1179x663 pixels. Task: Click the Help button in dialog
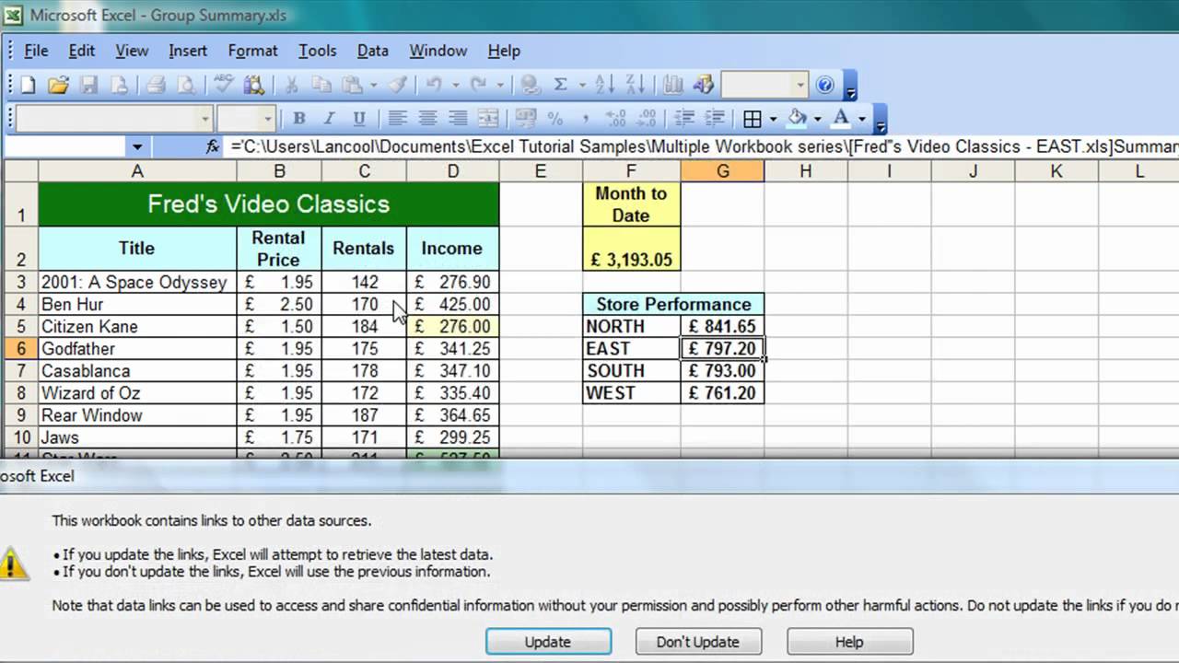(x=849, y=642)
